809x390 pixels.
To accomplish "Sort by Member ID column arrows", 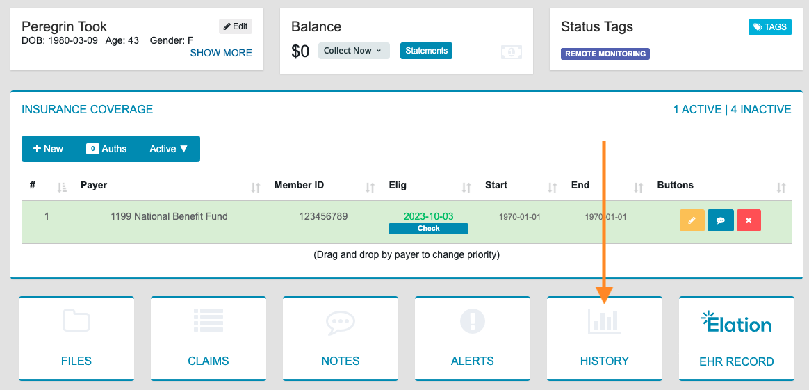I will click(370, 188).
